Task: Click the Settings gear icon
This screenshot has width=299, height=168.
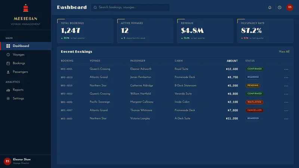Action: pos(8,99)
